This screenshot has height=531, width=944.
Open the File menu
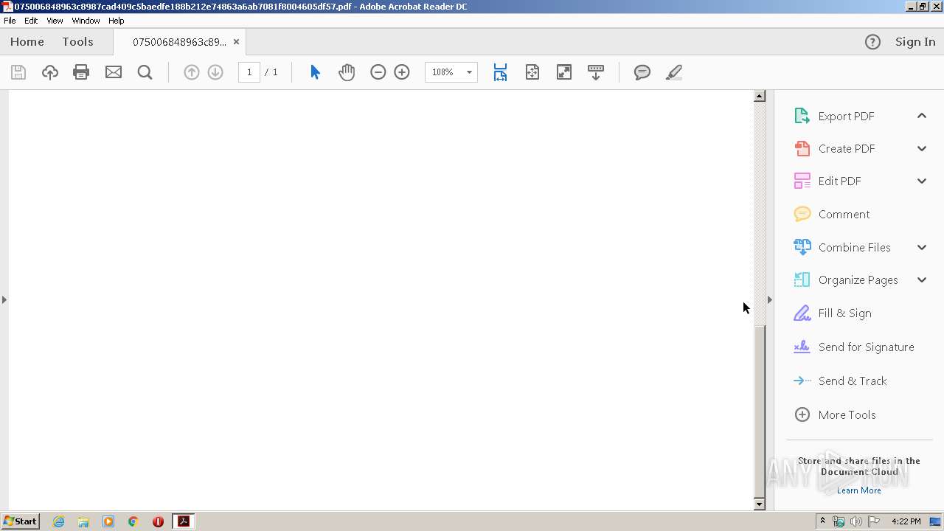pyautogui.click(x=10, y=21)
